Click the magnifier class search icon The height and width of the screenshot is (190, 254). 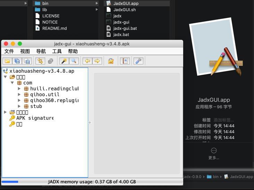click(x=74, y=61)
